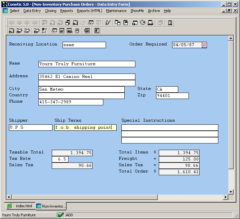Click the trash can delete icon
The height and width of the screenshot is (219, 240).
(77, 31)
